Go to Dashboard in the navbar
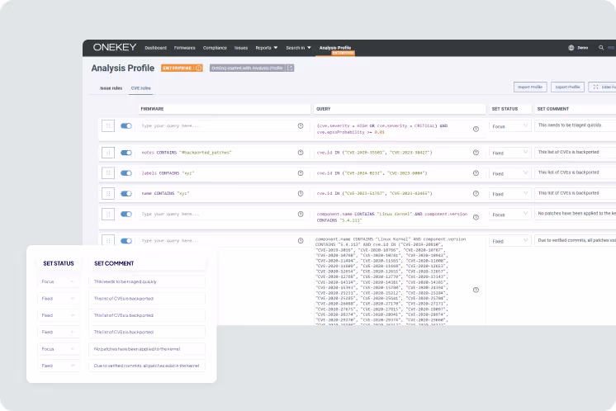 pos(155,48)
